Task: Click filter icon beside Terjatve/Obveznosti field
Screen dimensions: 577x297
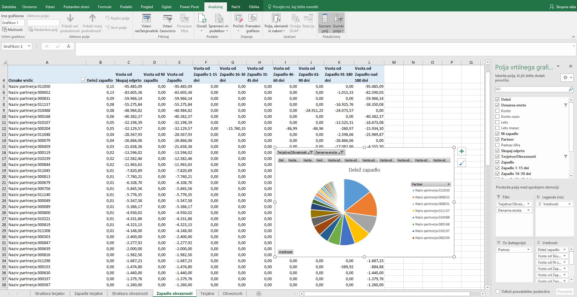Action: [x=566, y=157]
